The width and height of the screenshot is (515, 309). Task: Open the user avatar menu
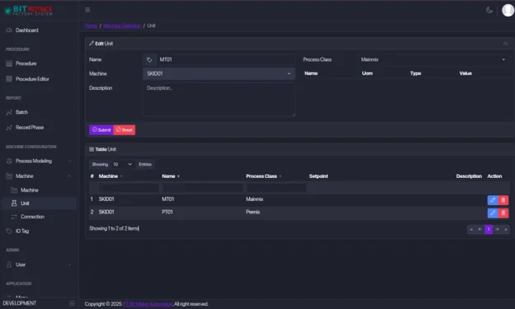(x=508, y=10)
